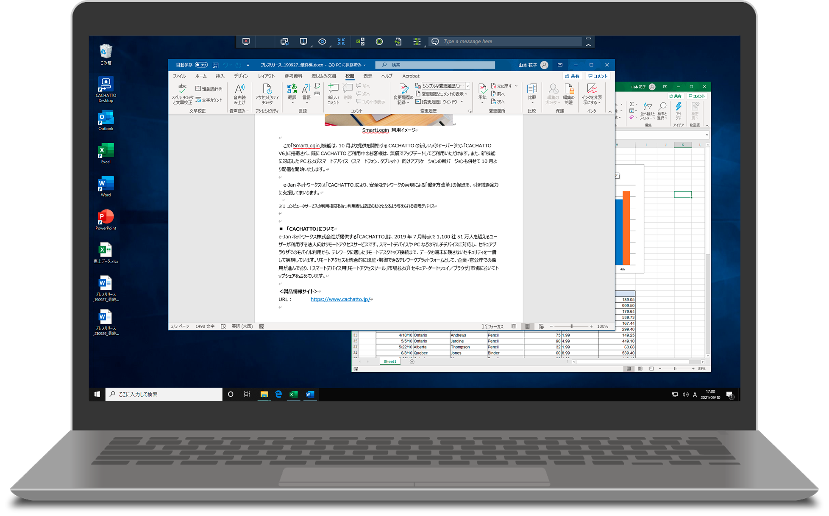Switch to the Home (ホーム) tab
Viewport: 829px width, 516px height.
[x=201, y=76]
